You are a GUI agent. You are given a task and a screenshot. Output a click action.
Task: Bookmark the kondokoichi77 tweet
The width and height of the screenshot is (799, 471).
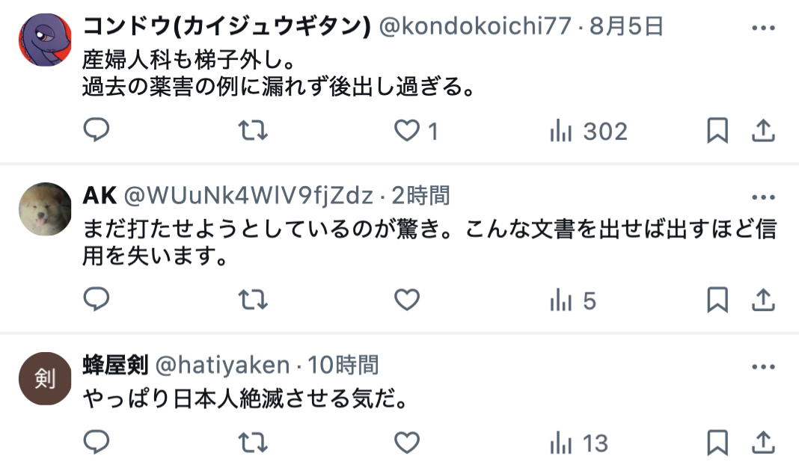pos(717,131)
